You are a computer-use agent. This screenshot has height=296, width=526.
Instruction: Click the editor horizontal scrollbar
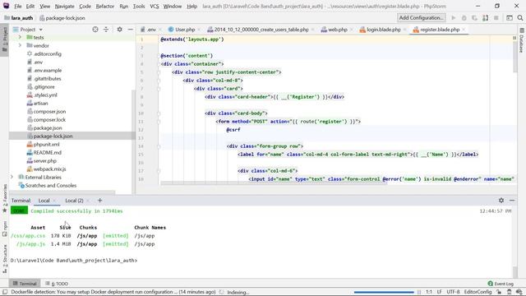(x=274, y=183)
